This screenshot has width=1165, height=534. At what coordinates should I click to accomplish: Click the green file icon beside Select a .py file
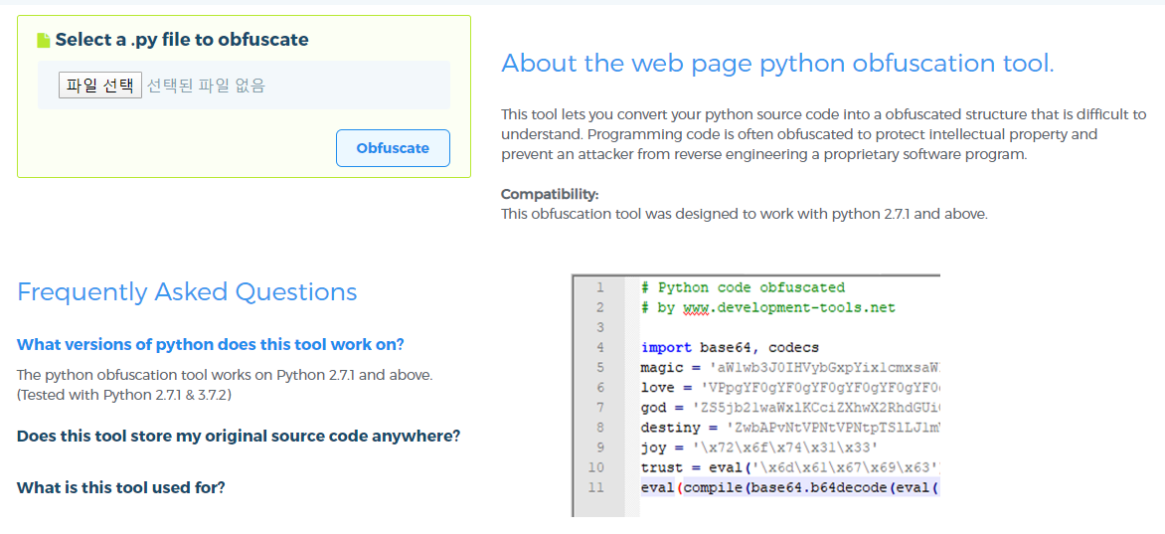44,40
